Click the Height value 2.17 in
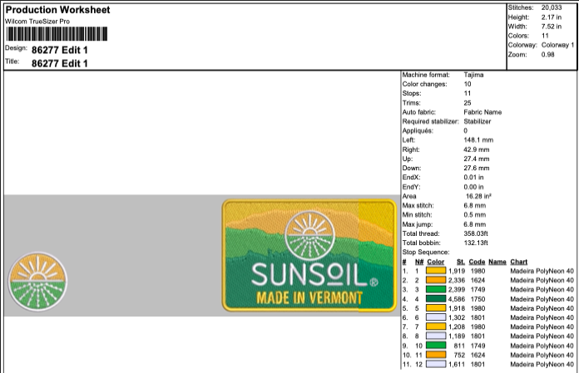The height and width of the screenshot is (373, 579). [552, 17]
